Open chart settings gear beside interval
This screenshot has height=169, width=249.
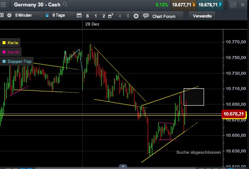(9, 15)
